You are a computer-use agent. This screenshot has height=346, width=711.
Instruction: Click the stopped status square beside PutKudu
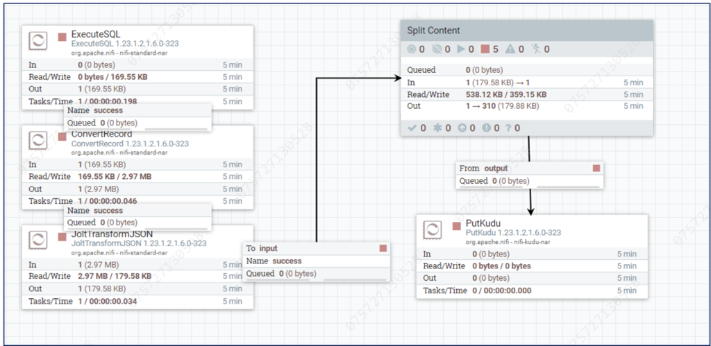click(457, 226)
